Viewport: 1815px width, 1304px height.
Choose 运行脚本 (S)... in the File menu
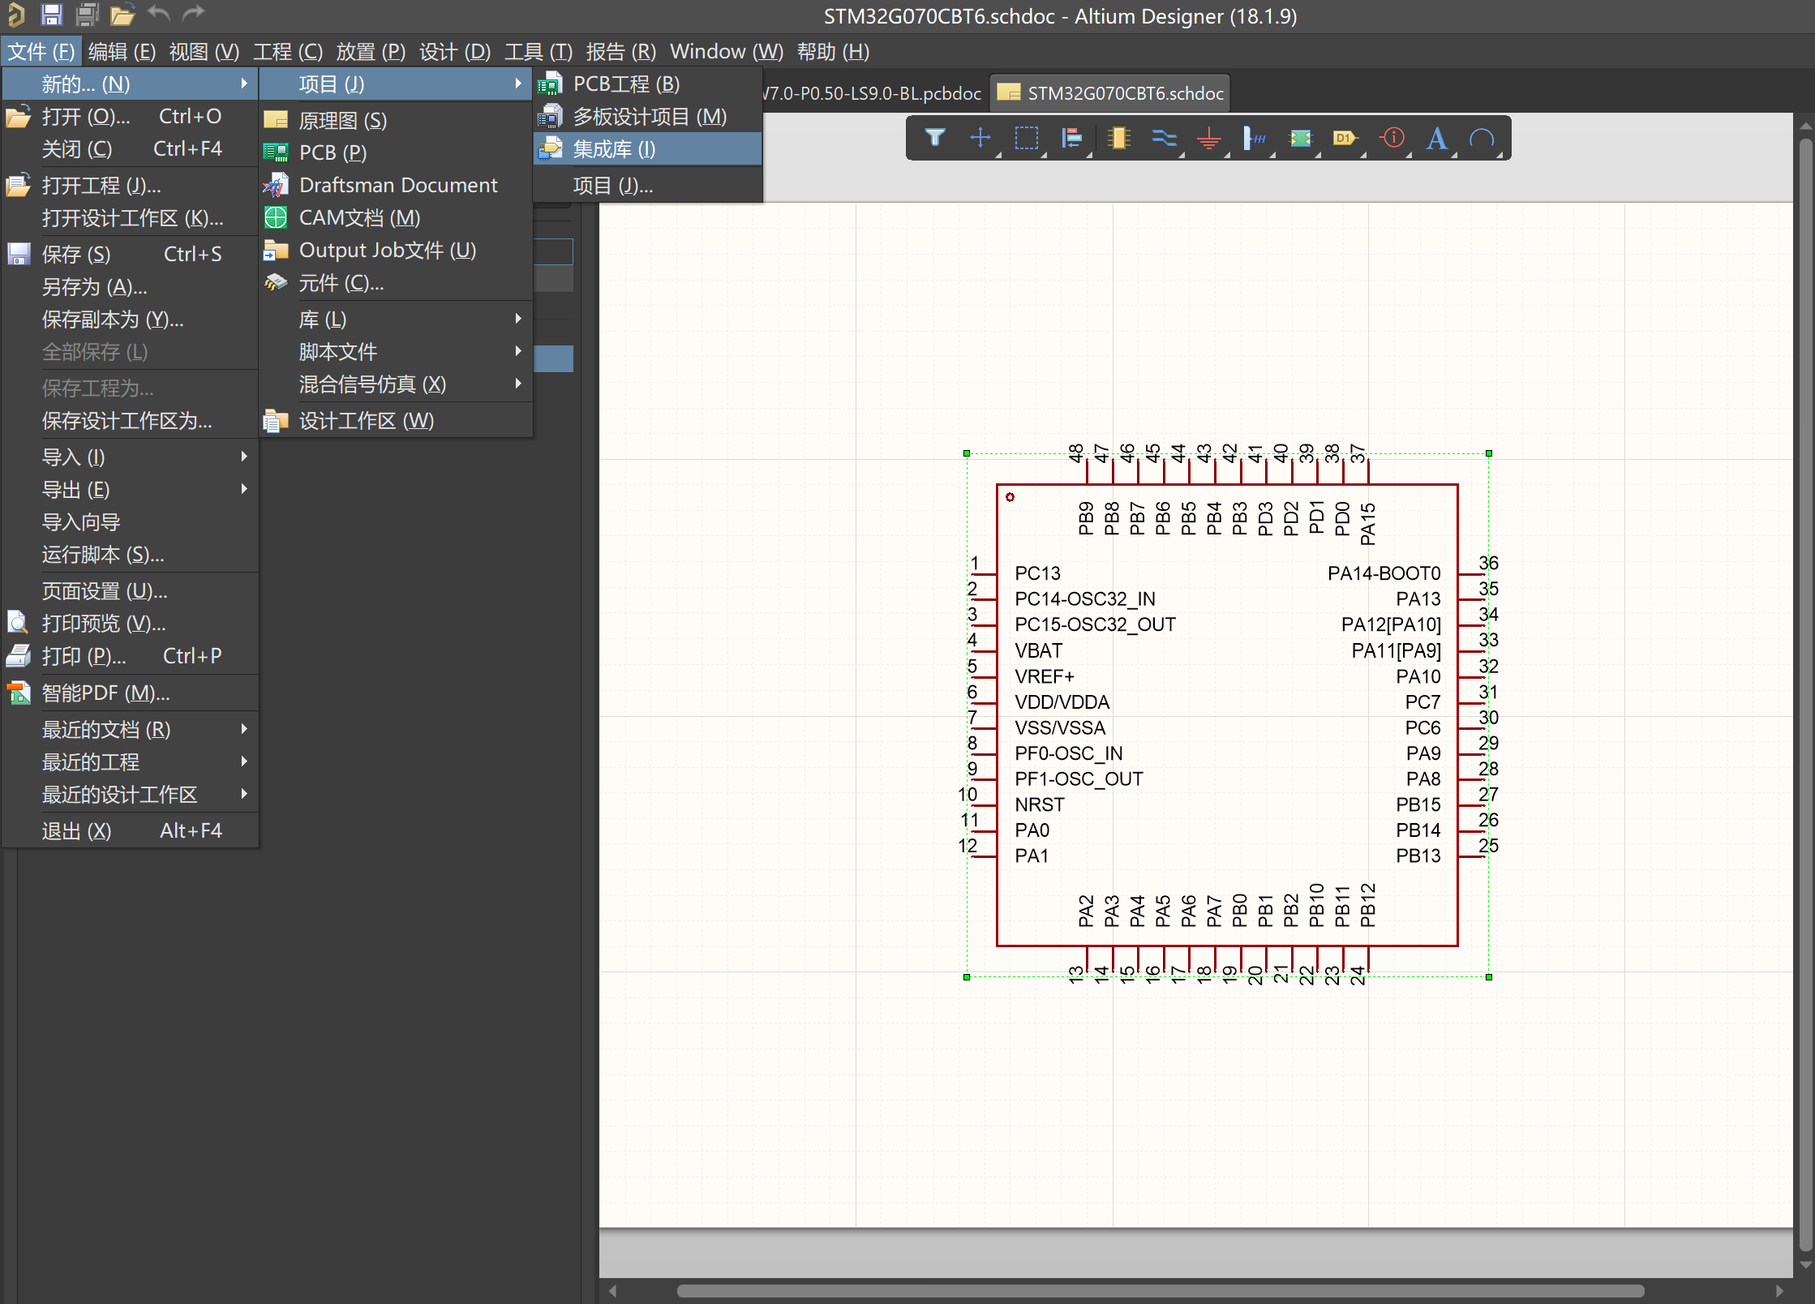(x=131, y=554)
